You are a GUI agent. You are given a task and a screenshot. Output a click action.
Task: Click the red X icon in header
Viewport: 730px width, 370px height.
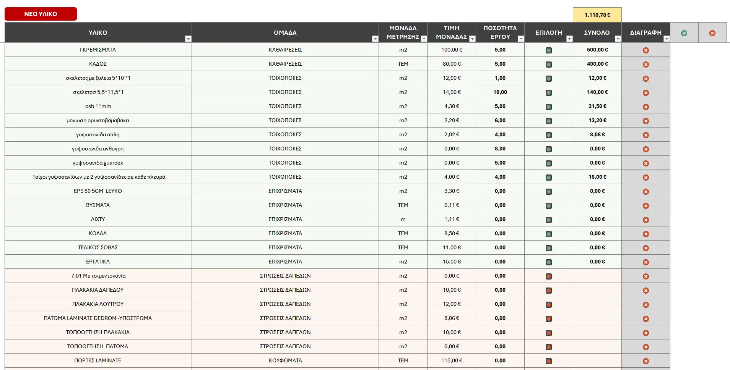click(712, 33)
